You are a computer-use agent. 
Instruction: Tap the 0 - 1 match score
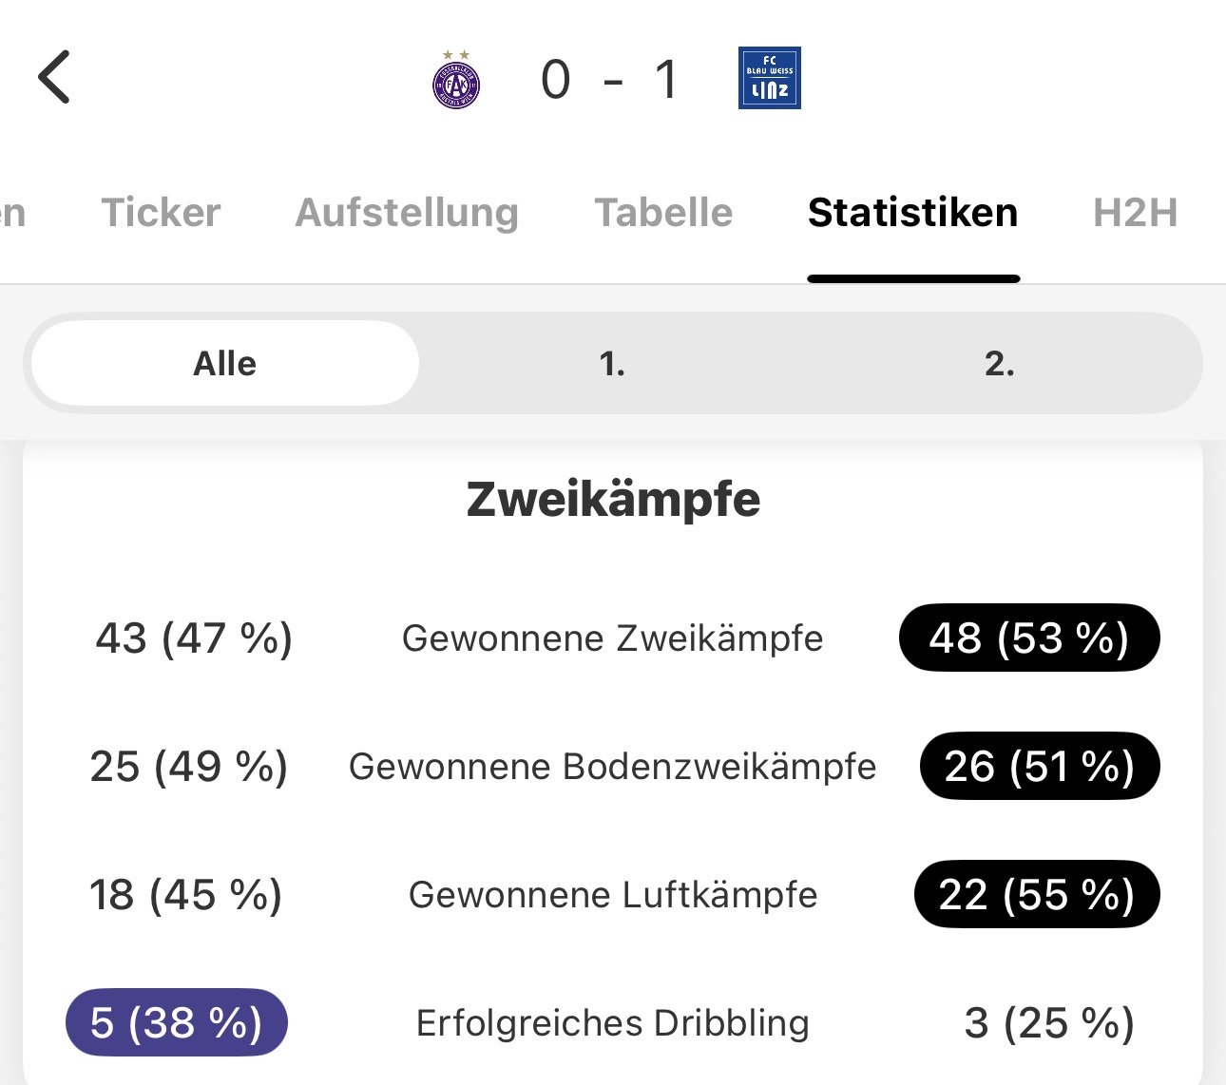click(x=610, y=80)
